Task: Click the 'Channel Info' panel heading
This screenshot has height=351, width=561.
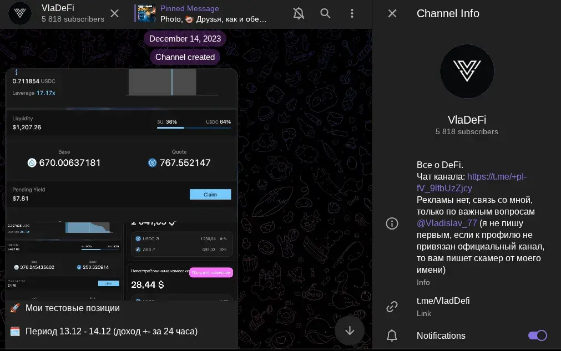Action: pos(448,13)
